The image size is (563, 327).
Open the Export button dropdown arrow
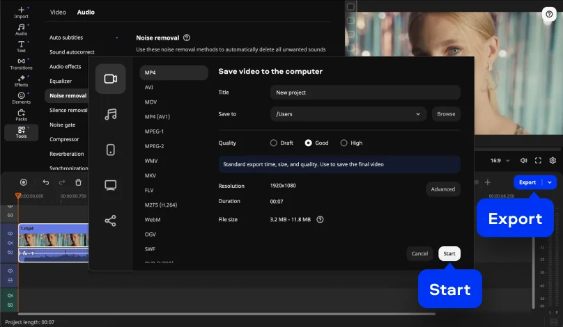(x=550, y=182)
